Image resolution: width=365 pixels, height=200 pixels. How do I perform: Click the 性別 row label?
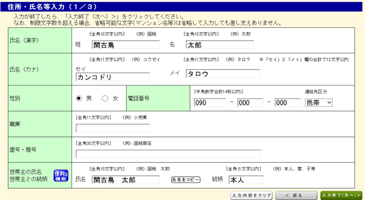point(15,98)
